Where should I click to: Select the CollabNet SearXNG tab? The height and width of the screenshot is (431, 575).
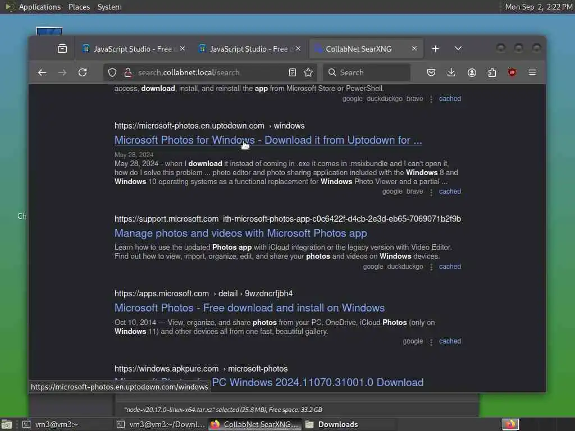366,49
